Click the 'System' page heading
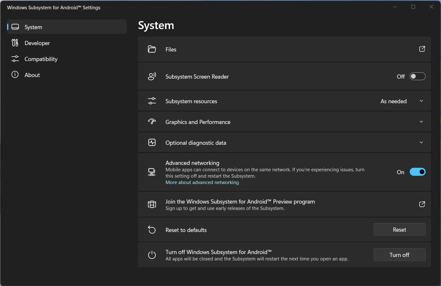Viewport: 441px width, 286px height. [156, 26]
